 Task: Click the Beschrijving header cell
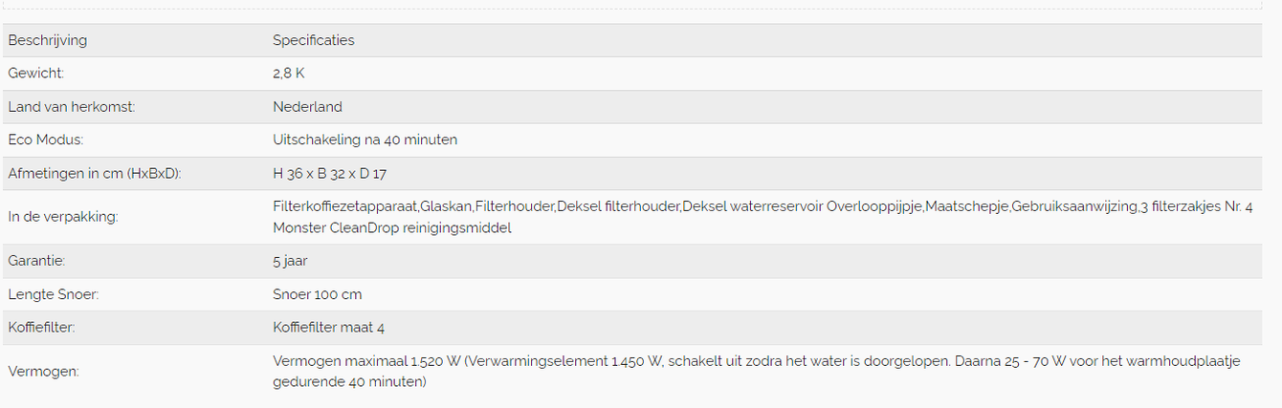pos(48,40)
